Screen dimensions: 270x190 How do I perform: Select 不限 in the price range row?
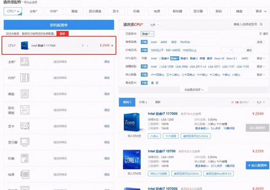144,50
